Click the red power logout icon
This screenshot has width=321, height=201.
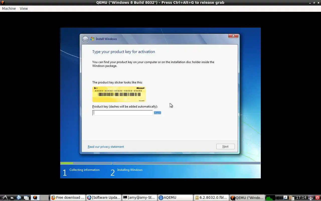pyautogui.click(x=317, y=198)
